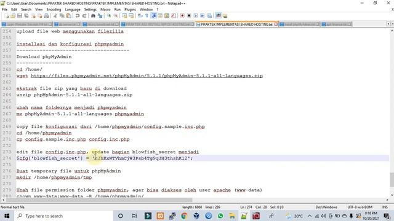This screenshot has width=394, height=221.
Task: Open the Language menu
Action: pos(73,10)
